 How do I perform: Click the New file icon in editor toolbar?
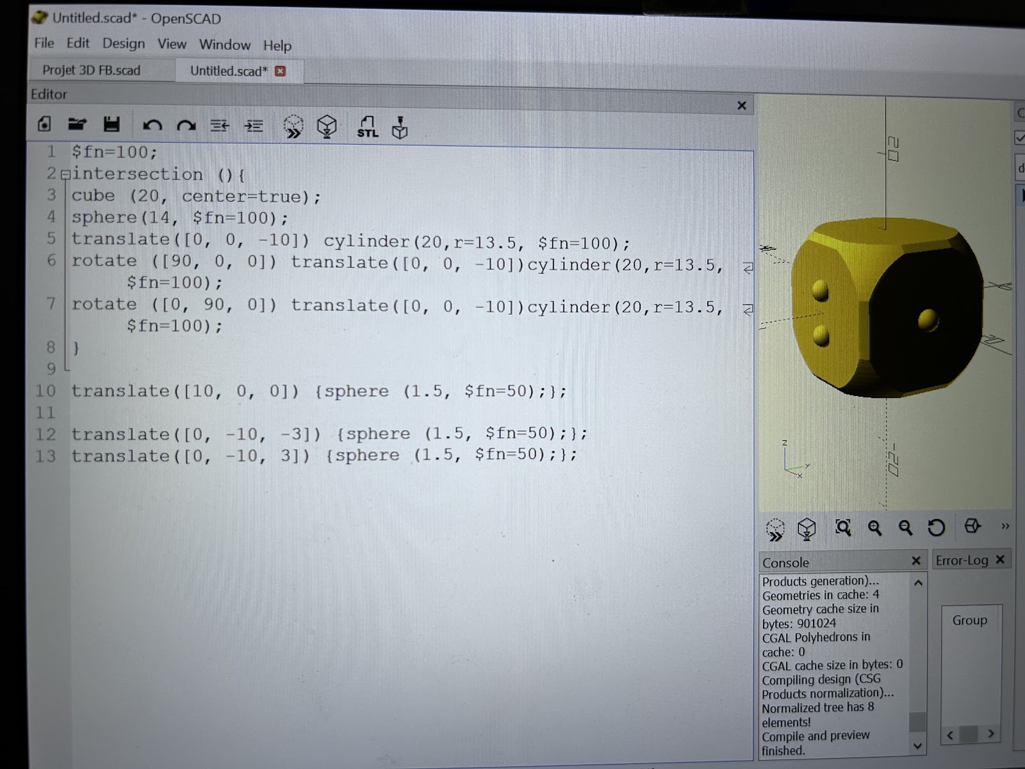click(x=44, y=124)
